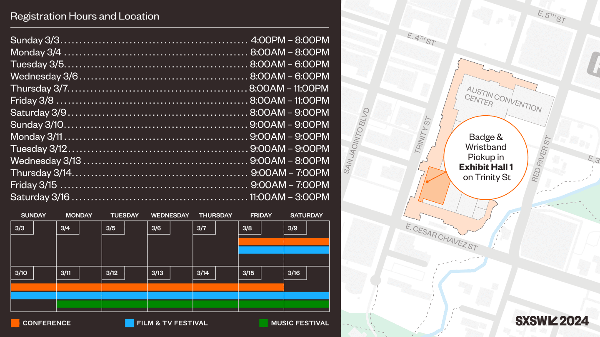The image size is (600, 337).
Task: Click the Trinity St street label
Action: [x=422, y=136]
